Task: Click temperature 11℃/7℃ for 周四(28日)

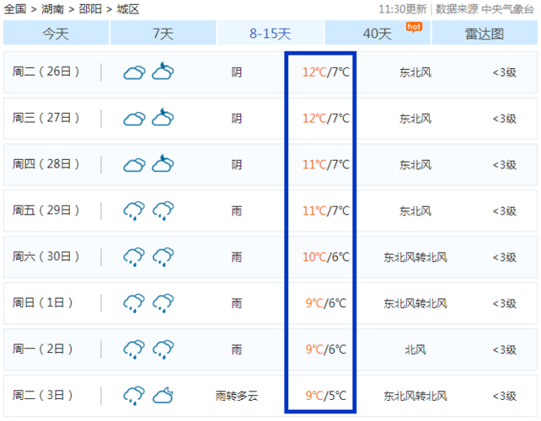Action: [326, 164]
